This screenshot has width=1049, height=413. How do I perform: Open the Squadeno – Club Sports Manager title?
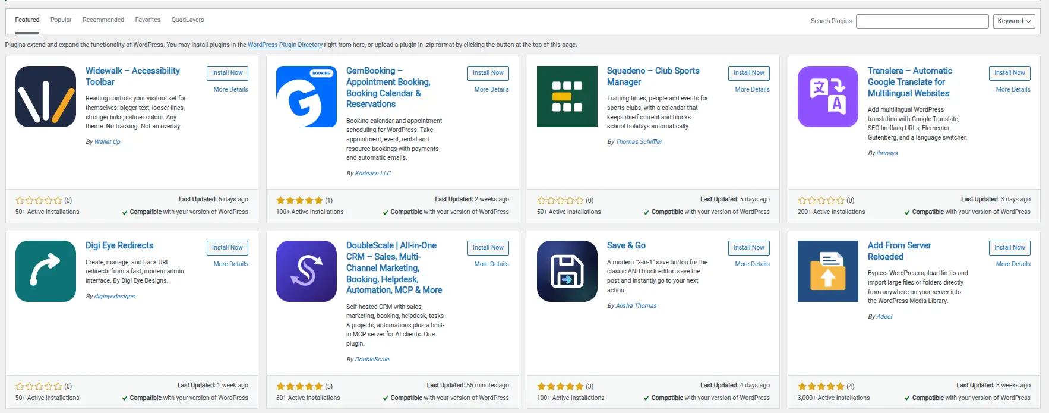click(x=653, y=76)
